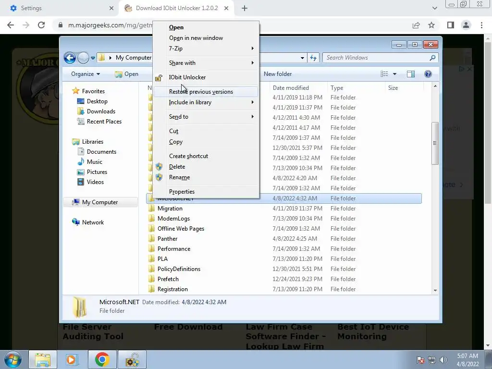Choose Copy in the context menu
The width and height of the screenshot is (492, 369).
coord(206,142)
